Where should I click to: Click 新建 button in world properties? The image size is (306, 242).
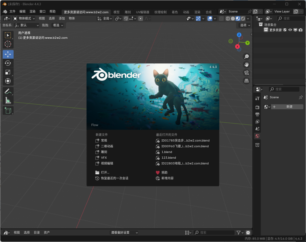[287, 107]
